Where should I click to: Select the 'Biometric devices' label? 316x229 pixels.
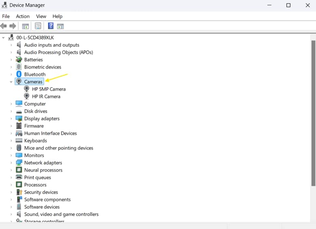[x=43, y=67]
